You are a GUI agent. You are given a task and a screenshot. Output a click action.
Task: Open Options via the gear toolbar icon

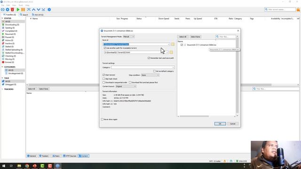(49, 9)
